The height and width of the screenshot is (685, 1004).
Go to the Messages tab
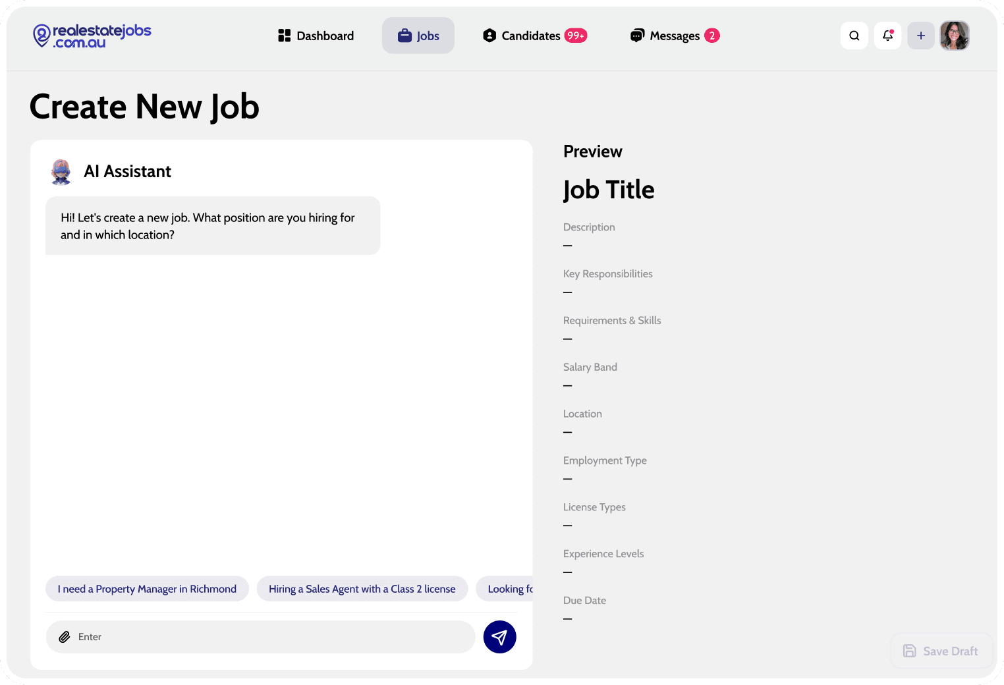tap(675, 36)
